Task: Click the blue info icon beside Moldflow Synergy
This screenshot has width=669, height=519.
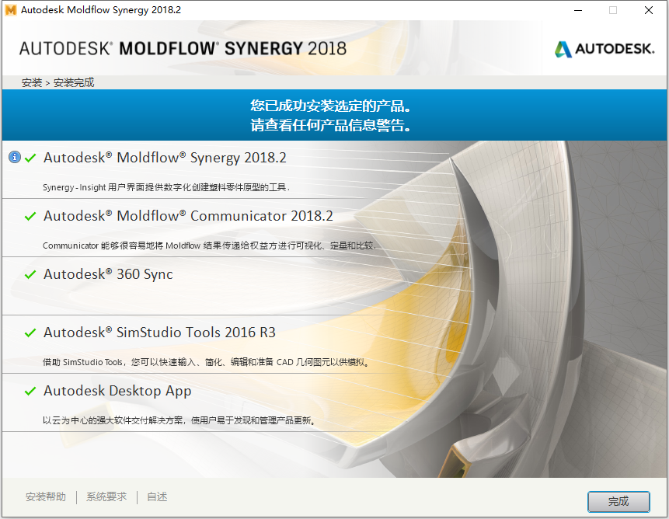Action: (15, 157)
